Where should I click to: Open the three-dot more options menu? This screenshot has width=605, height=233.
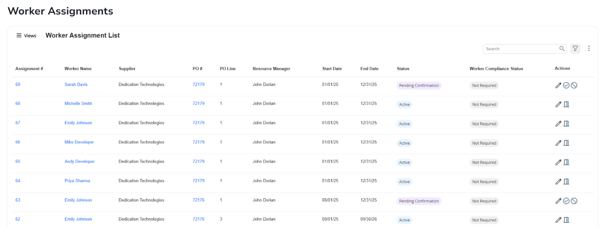click(589, 48)
